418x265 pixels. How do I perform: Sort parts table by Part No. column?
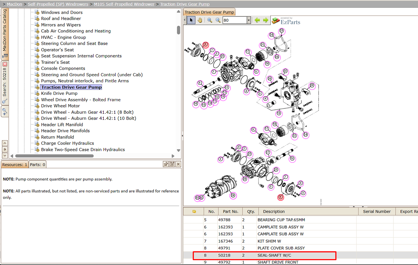(230, 212)
